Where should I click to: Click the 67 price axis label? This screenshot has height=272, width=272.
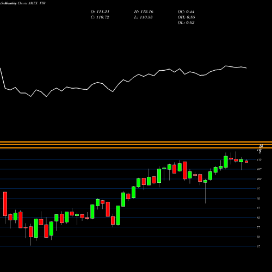(258, 246)
